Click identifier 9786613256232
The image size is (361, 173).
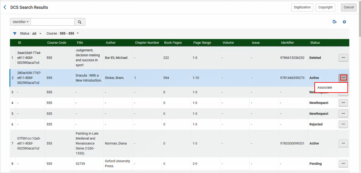tap(292, 58)
